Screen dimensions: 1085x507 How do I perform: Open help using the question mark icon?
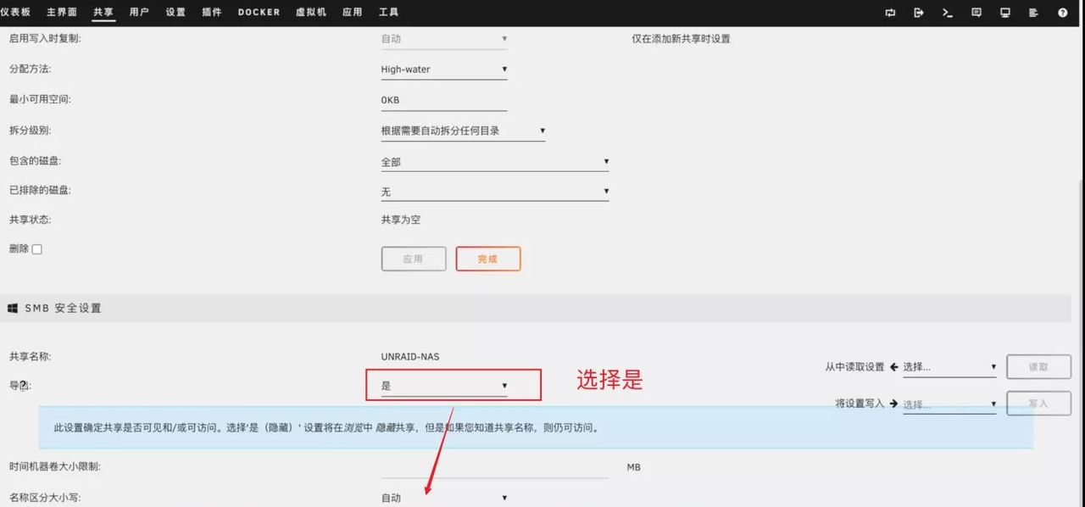coord(1063,13)
